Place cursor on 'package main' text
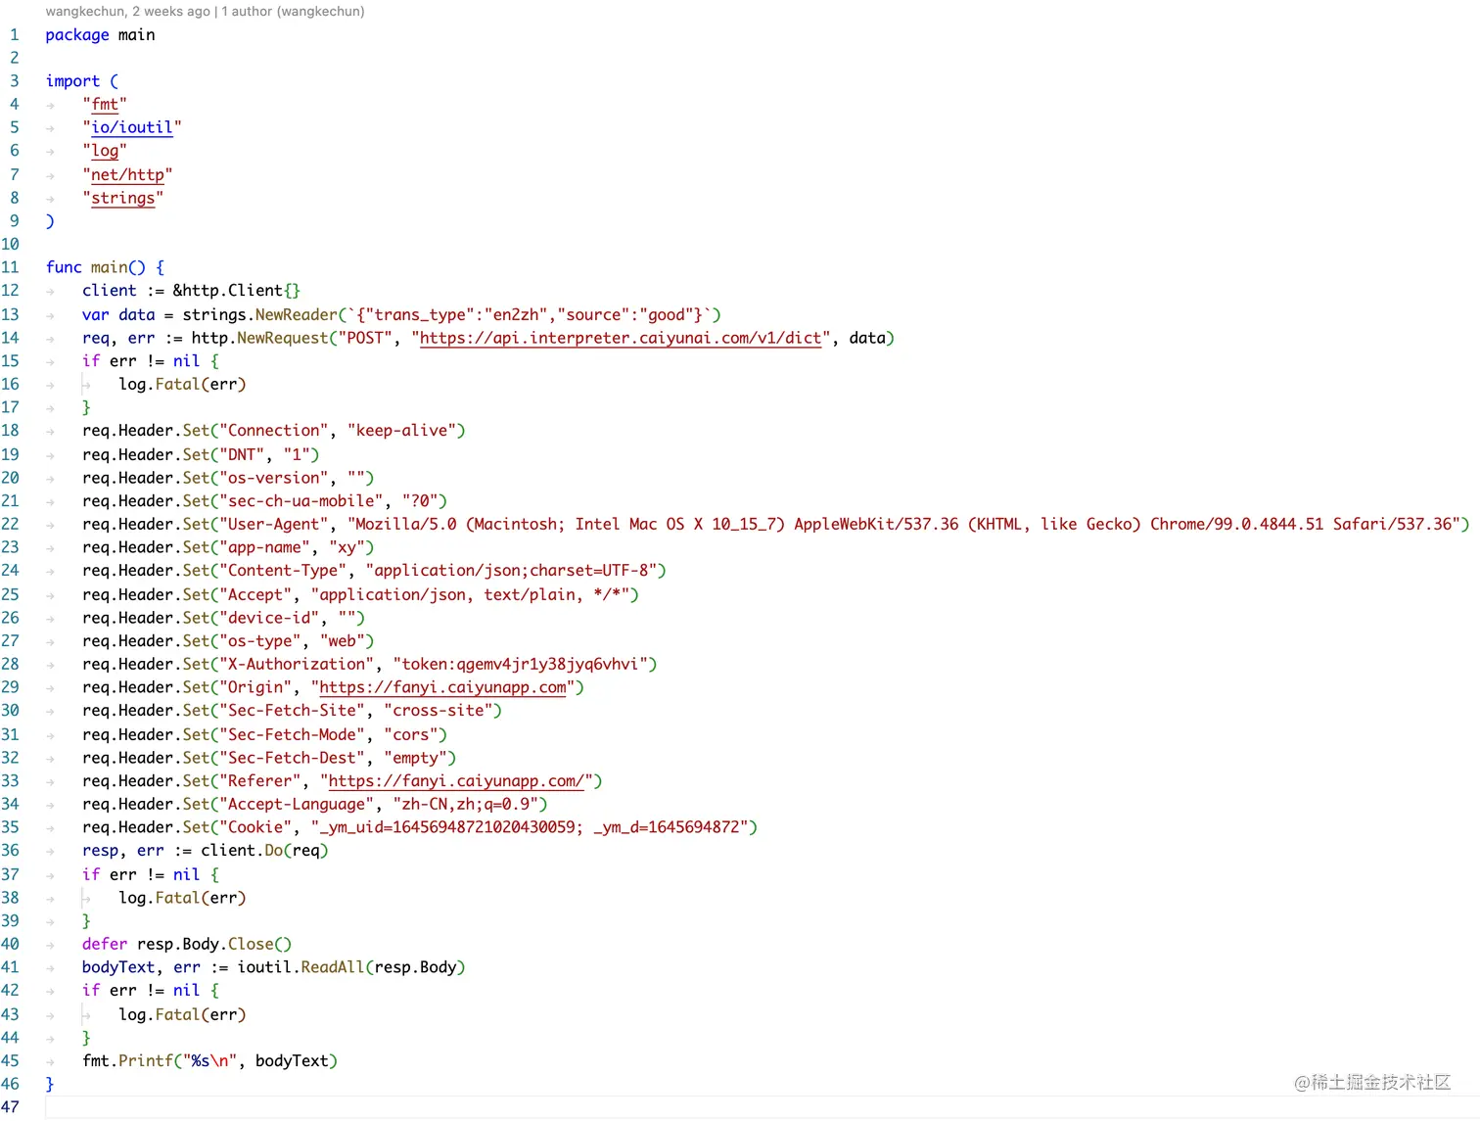Screen dimensions: 1480x1121 click(100, 34)
